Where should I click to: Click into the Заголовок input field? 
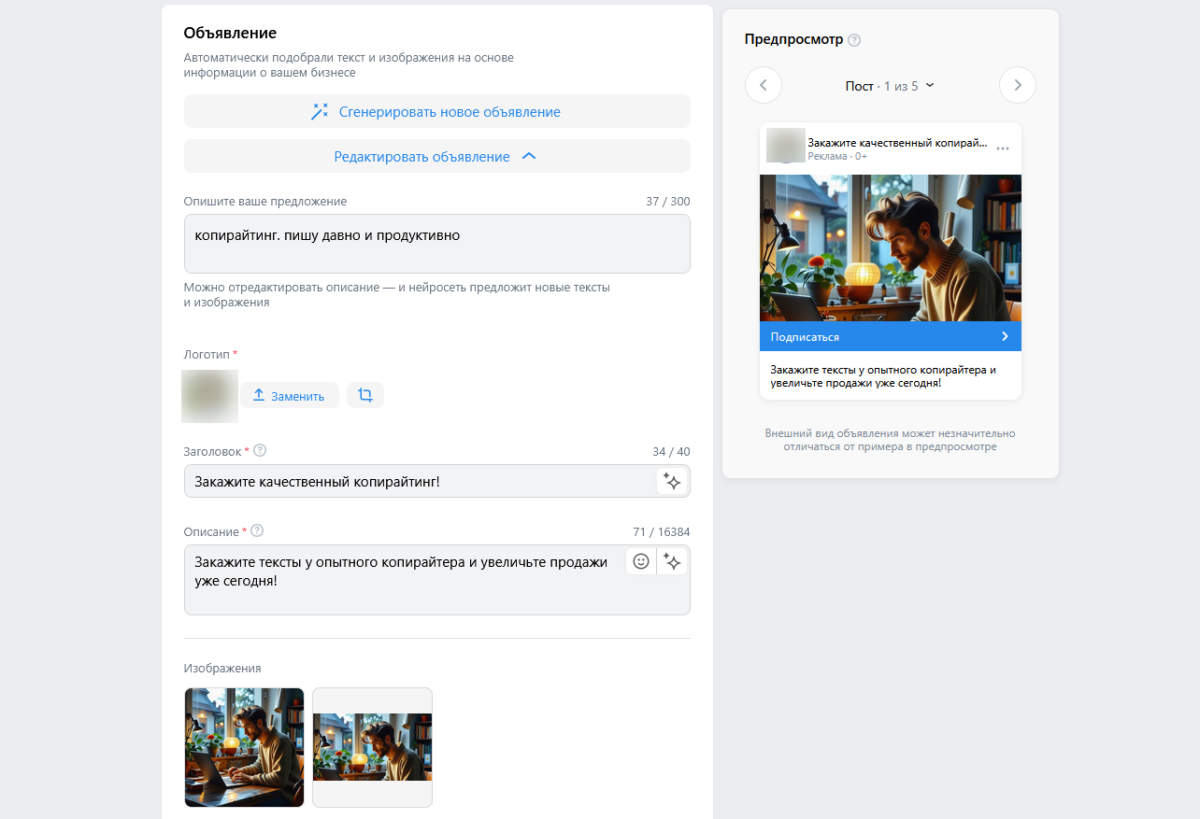[421, 482]
